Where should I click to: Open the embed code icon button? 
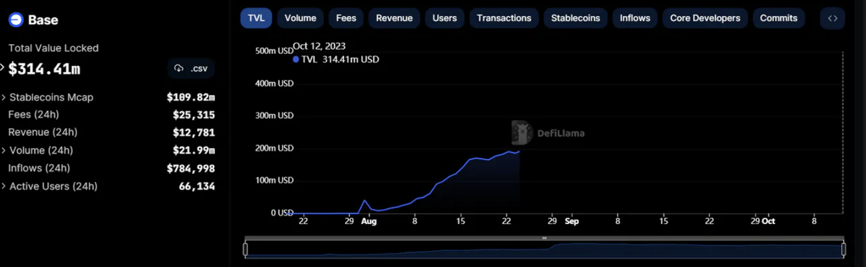click(833, 18)
